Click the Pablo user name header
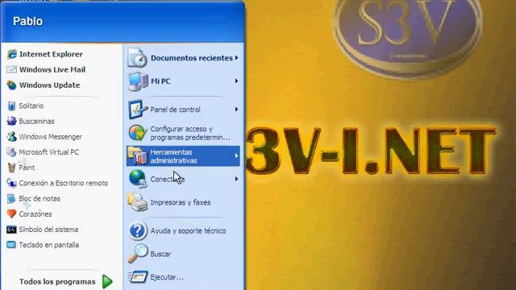The image size is (516, 290). coord(28,21)
